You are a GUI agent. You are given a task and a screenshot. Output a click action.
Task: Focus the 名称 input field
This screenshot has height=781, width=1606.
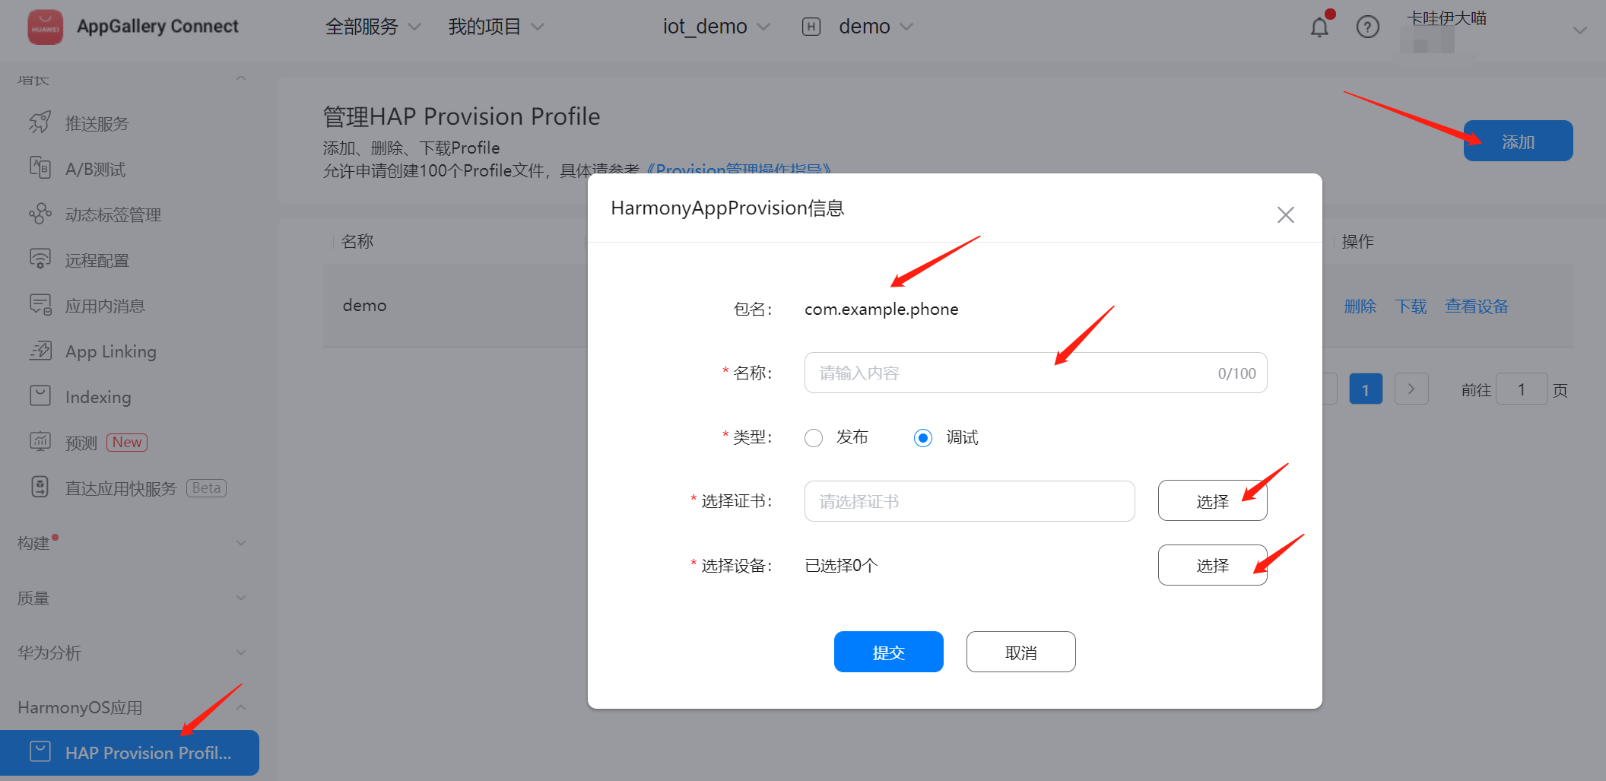click(1035, 373)
